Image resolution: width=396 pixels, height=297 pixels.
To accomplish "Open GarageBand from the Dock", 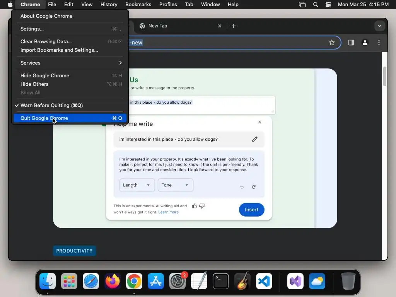I will tap(242, 281).
